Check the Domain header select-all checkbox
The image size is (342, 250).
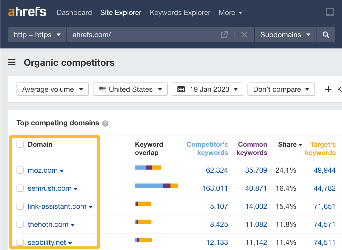coord(20,144)
